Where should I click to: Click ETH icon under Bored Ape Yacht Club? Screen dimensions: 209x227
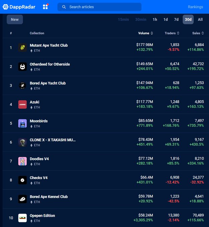pyautogui.click(x=31, y=88)
